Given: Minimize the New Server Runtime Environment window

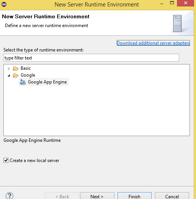Looking at the screenshot, I should pos(162,4).
